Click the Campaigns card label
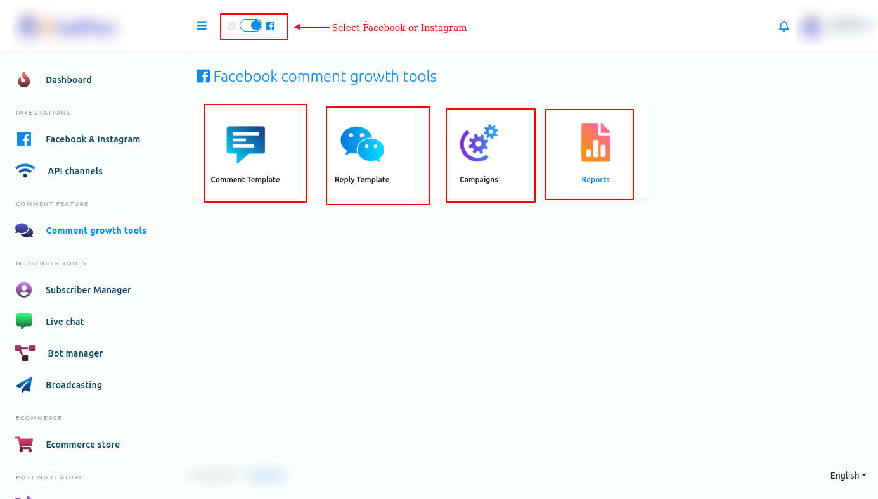Screen dimensions: 878x499 479,180
